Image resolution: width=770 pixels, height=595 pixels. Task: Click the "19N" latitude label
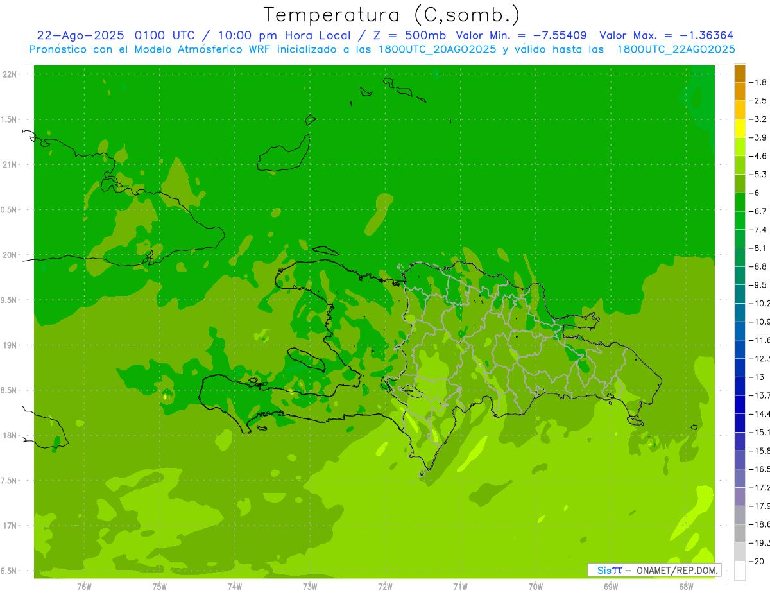[x=11, y=345]
